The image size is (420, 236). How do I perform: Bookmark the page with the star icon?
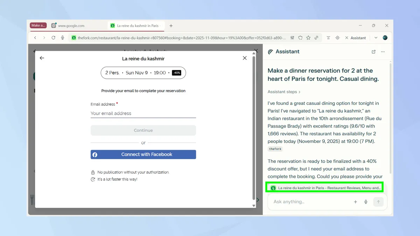click(308, 38)
